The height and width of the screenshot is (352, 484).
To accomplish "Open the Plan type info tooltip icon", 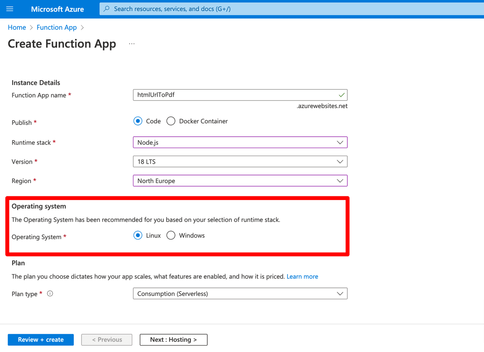I will tap(50, 294).
